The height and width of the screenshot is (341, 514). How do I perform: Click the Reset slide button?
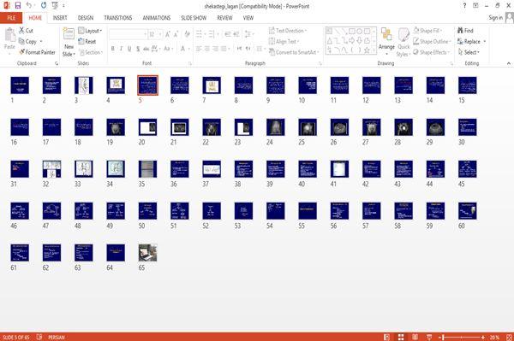coord(87,42)
